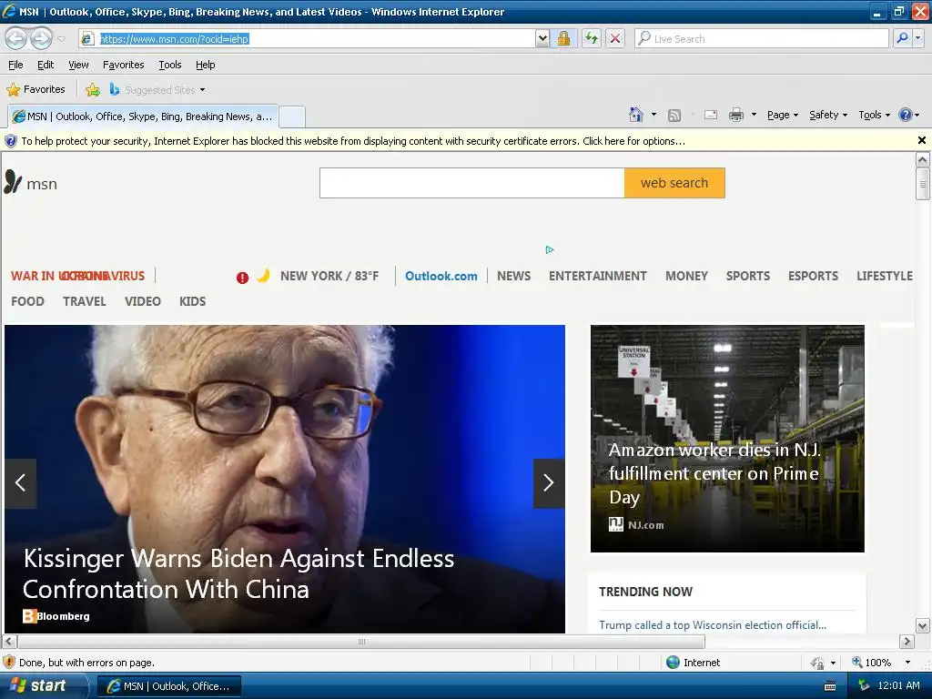Click the Read Mail envelope icon
Image resolution: width=932 pixels, height=699 pixels.
click(x=711, y=115)
